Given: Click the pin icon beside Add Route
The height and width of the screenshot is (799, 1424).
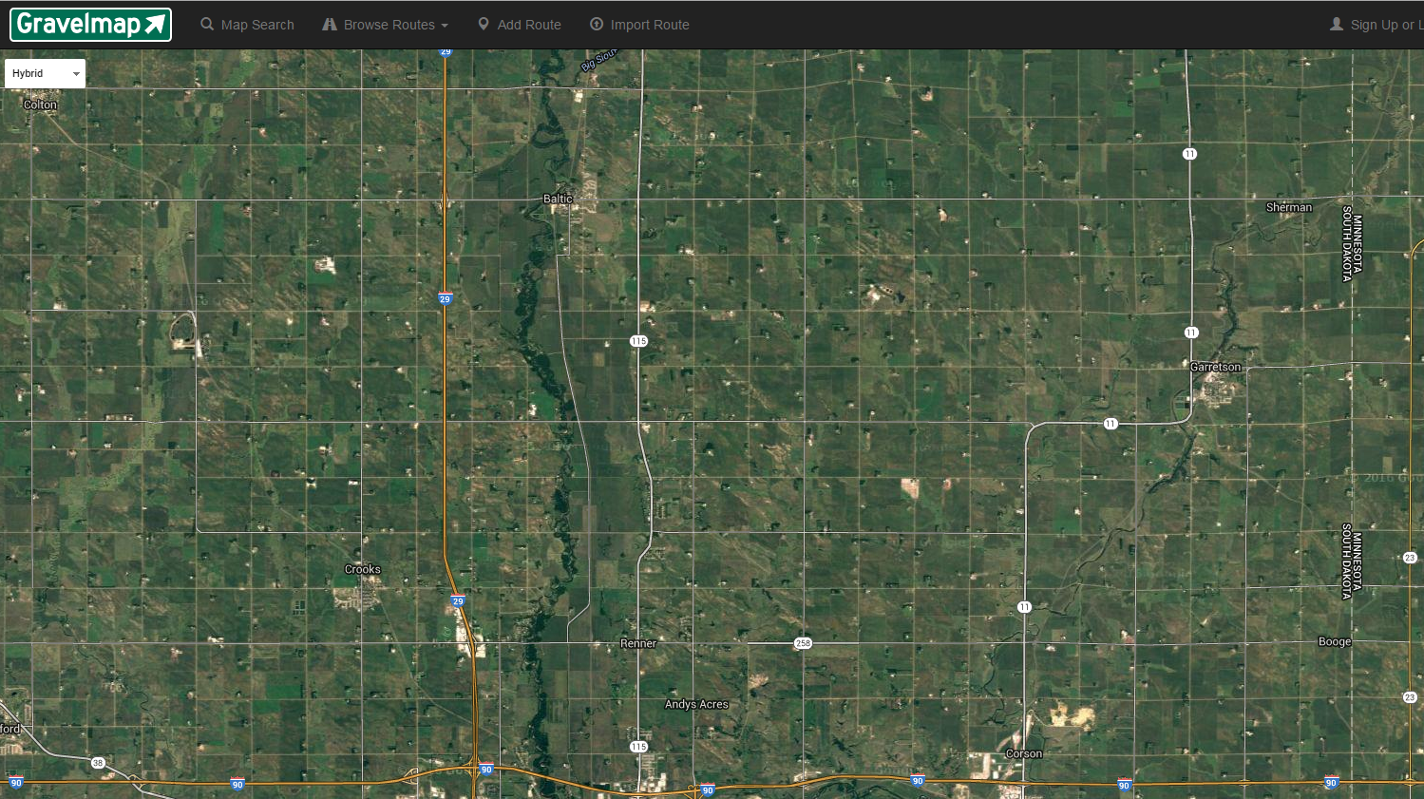Looking at the screenshot, I should pyautogui.click(x=484, y=24).
